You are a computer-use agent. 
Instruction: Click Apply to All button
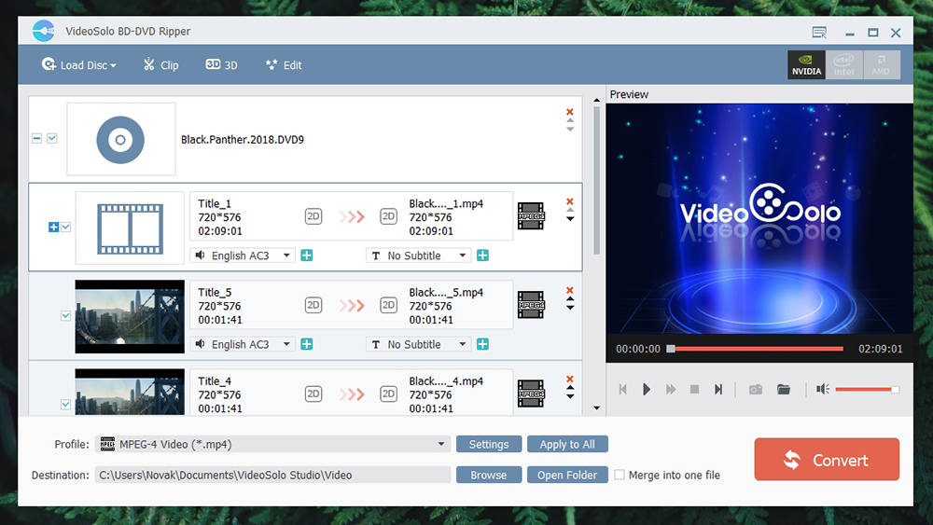pos(567,444)
